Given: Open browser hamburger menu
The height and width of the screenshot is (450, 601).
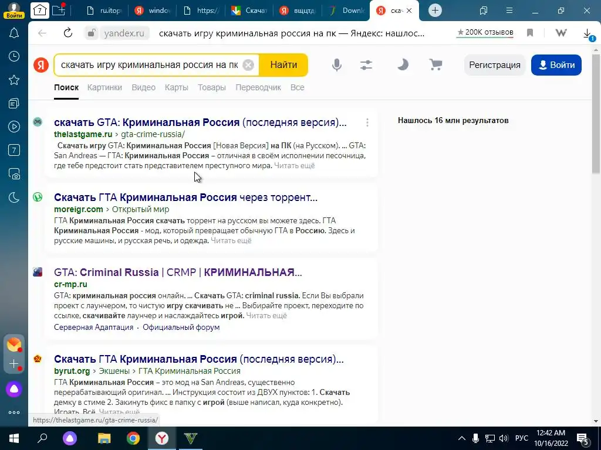Looking at the screenshot, I should (x=509, y=11).
